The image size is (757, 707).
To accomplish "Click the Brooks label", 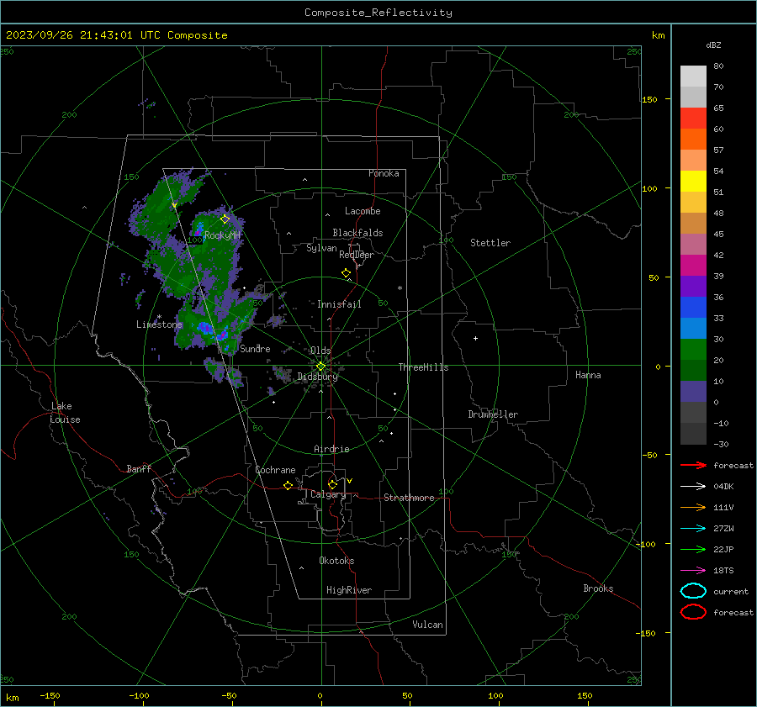I will [x=598, y=588].
